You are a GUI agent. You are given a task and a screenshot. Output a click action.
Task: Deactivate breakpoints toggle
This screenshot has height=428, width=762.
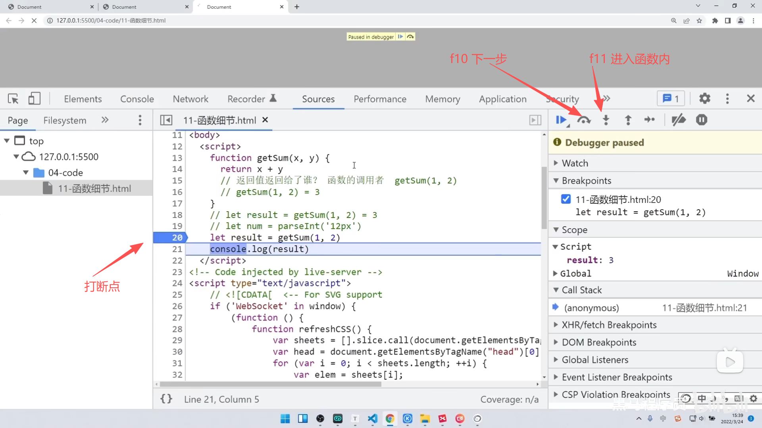point(679,120)
